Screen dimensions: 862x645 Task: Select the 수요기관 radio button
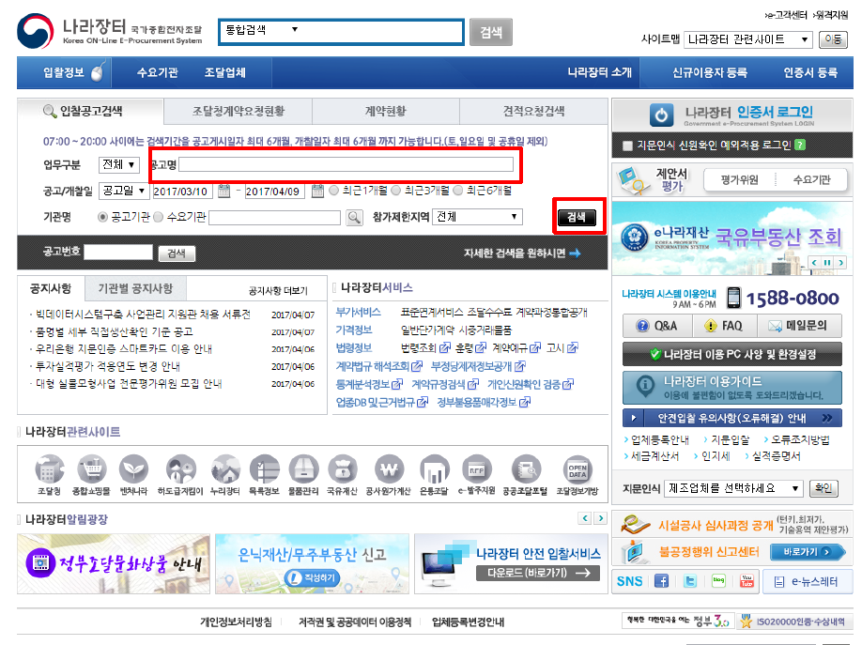159,217
